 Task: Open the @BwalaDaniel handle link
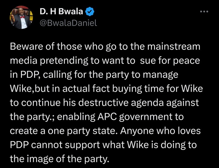click(x=68, y=23)
